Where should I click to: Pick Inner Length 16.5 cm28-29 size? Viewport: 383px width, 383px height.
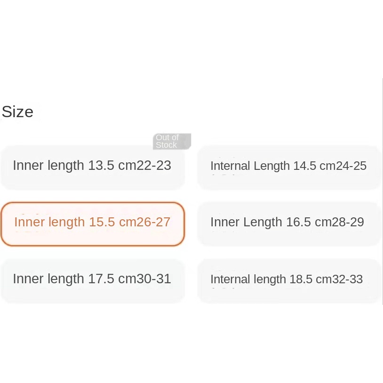(x=288, y=223)
